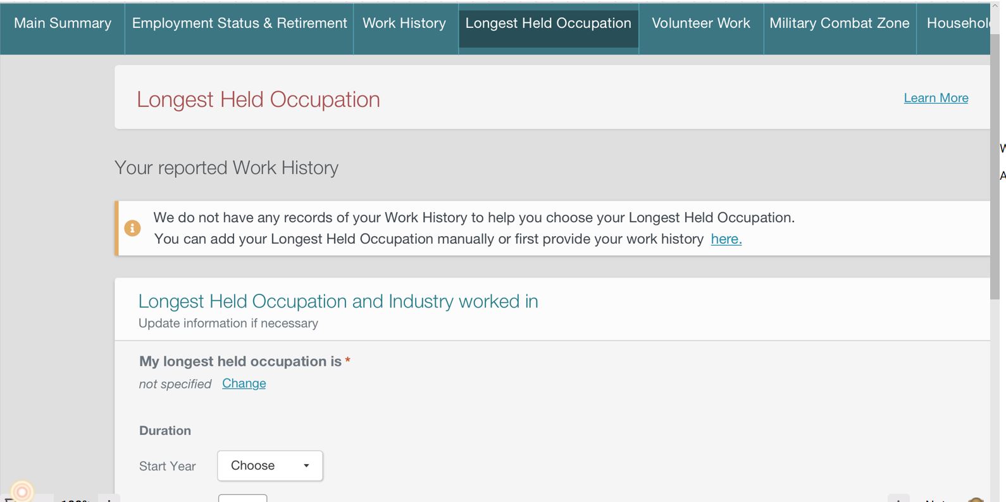The height and width of the screenshot is (502, 1006).
Task: Click the Start Year dropdown arrow
Action: pos(306,466)
